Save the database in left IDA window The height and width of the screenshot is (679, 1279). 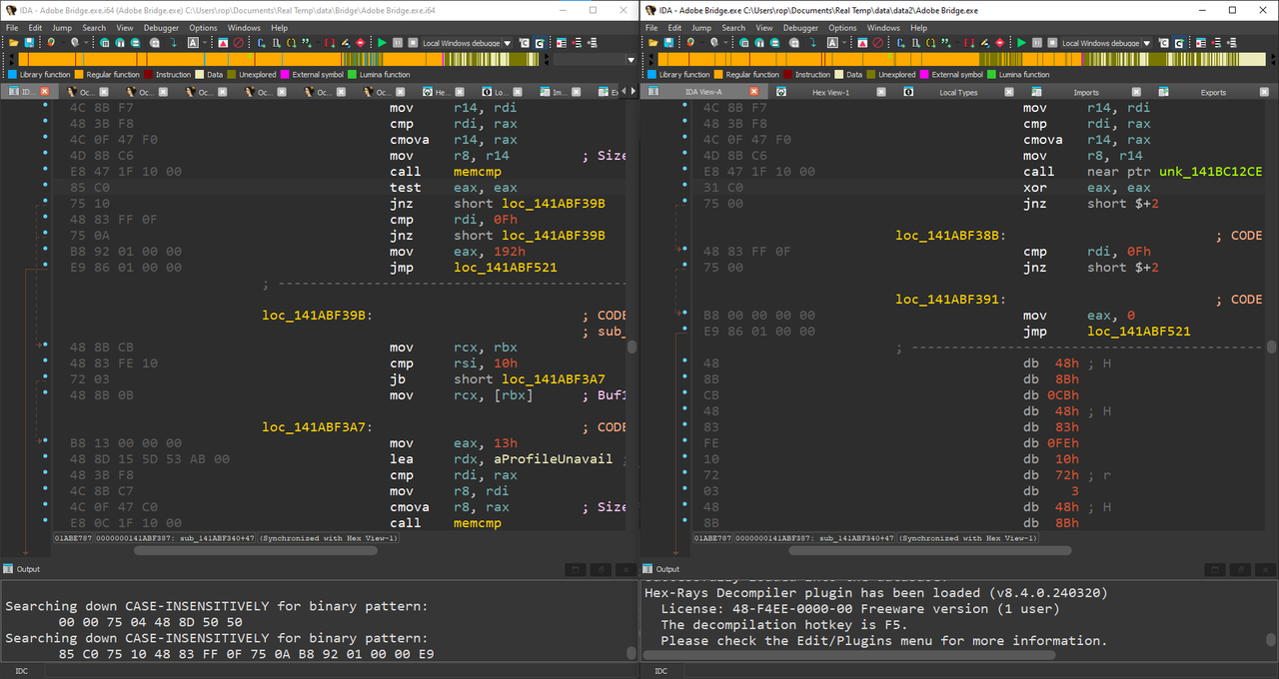tap(29, 43)
